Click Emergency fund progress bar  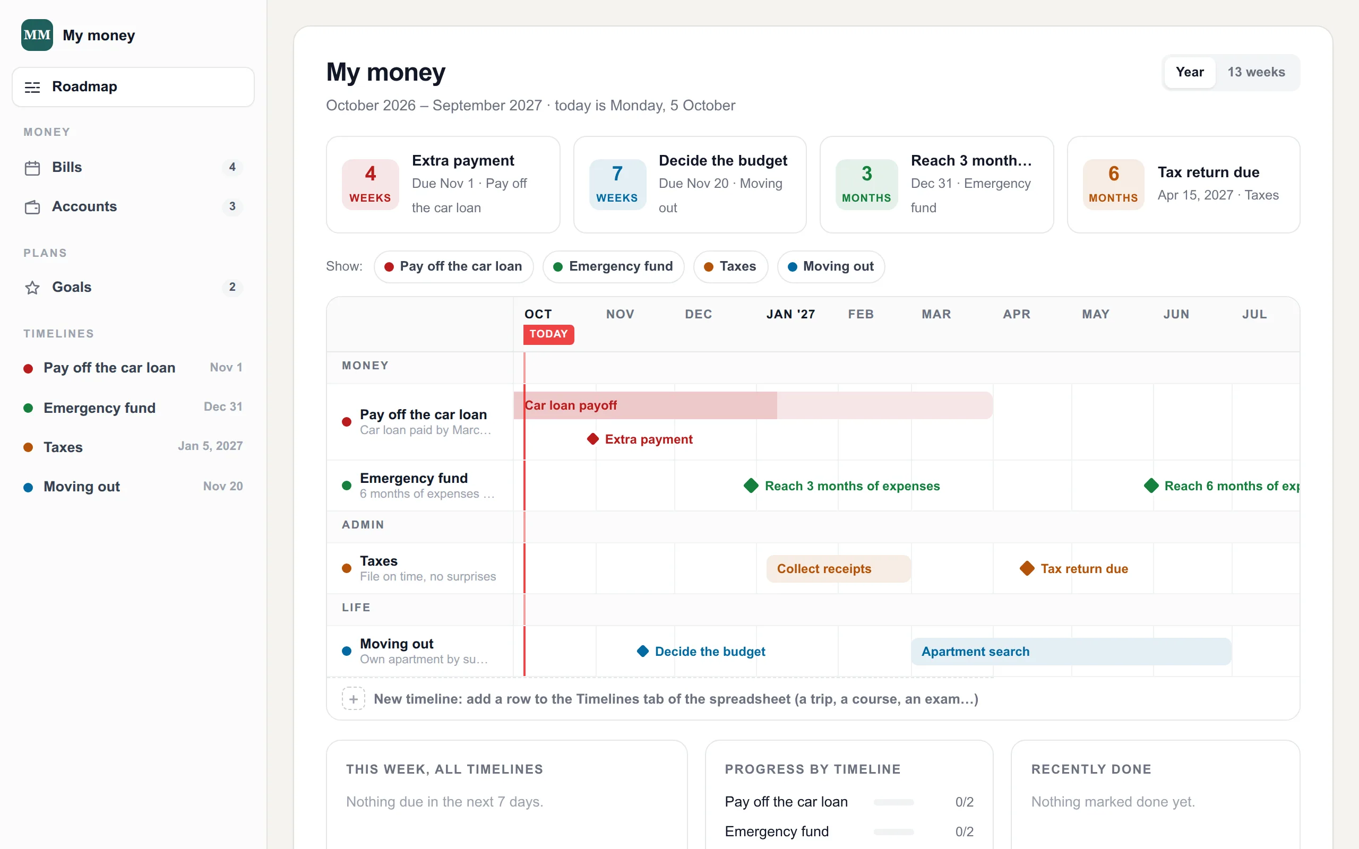pos(893,832)
